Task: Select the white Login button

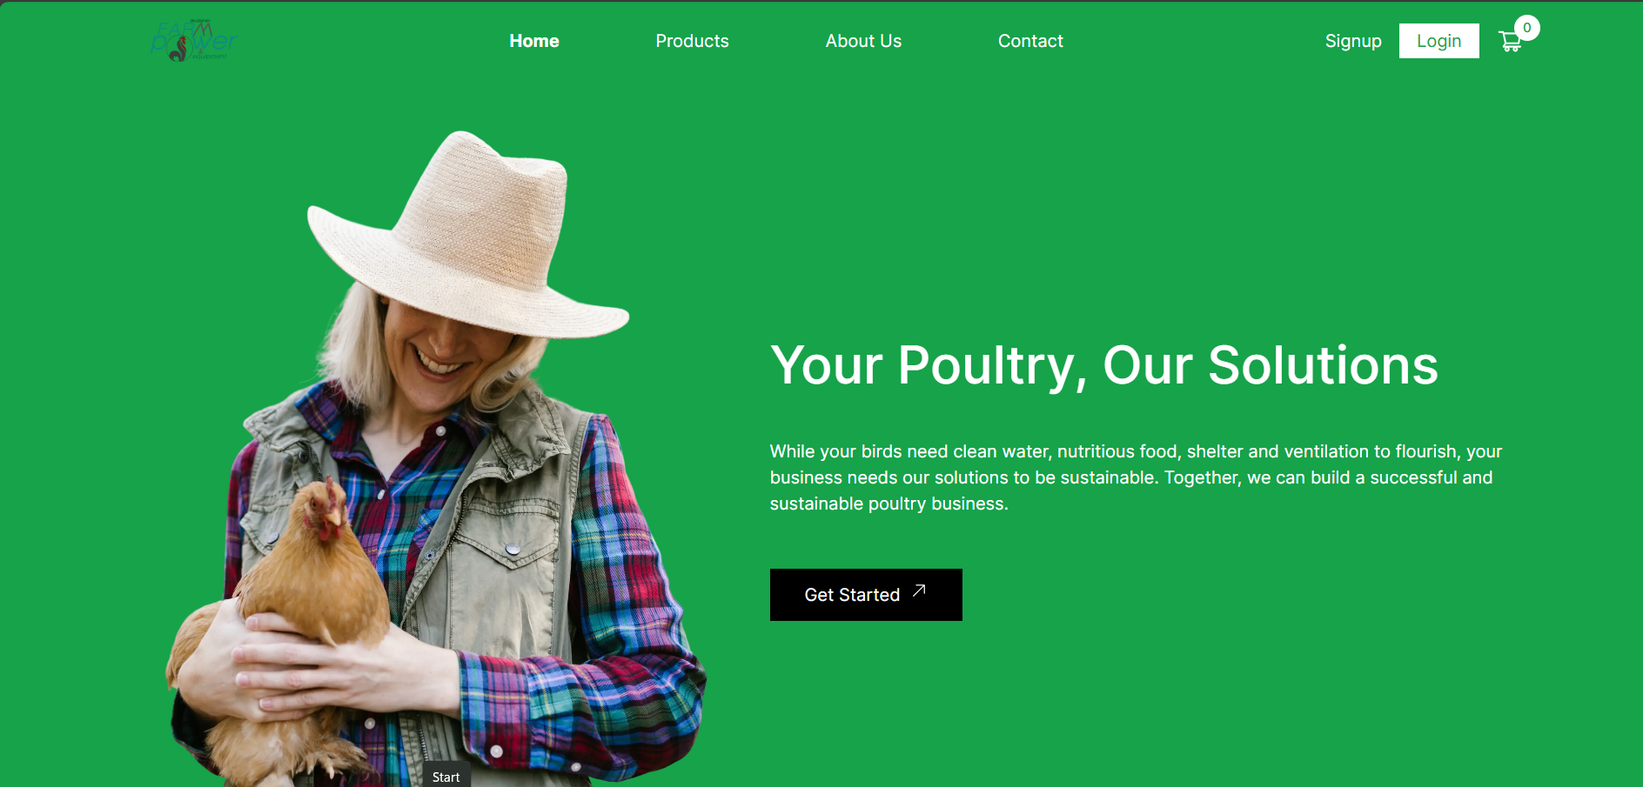Action: tap(1438, 41)
